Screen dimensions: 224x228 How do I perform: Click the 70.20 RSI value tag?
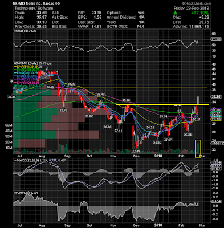point(216,39)
